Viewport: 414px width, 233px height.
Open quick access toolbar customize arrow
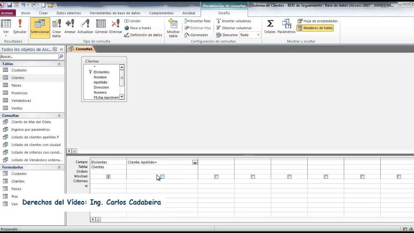coord(58,6)
